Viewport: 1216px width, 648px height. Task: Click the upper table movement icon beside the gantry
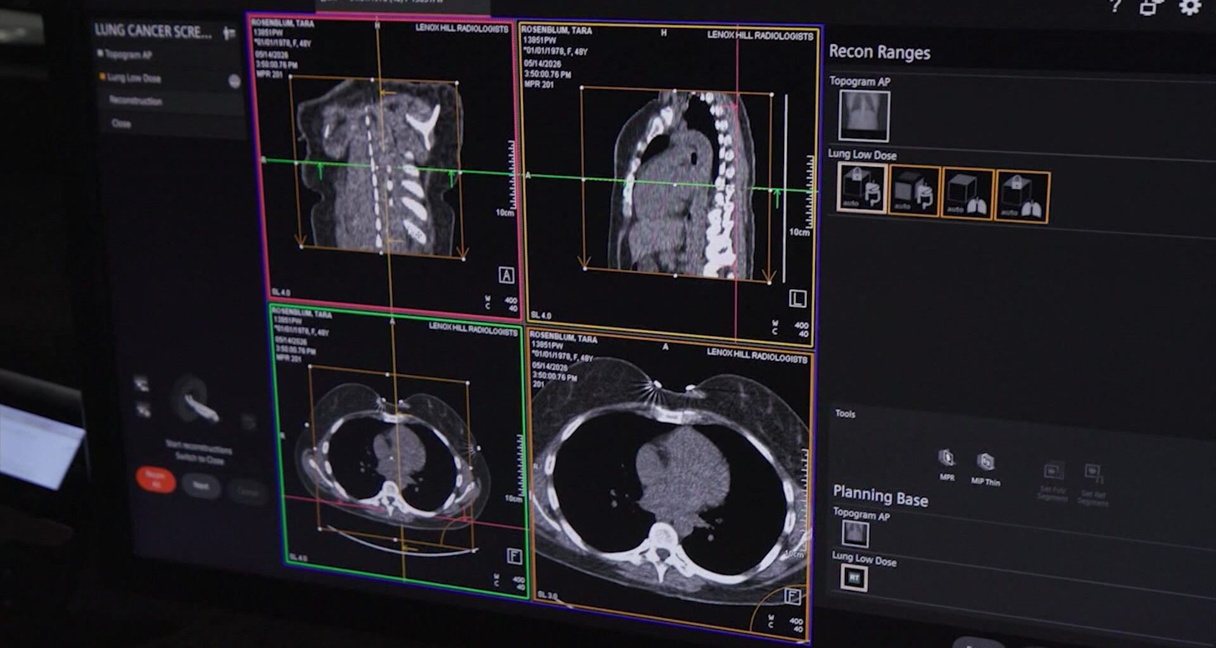141,383
